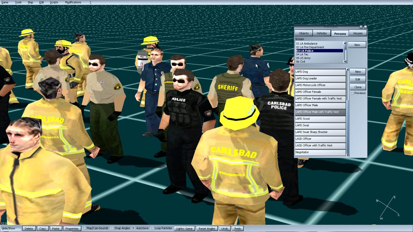Viewport: 413px width, 232px height.
Task: Click the scroll-down arrow below Negotiator list
Action: pyautogui.click(x=348, y=155)
